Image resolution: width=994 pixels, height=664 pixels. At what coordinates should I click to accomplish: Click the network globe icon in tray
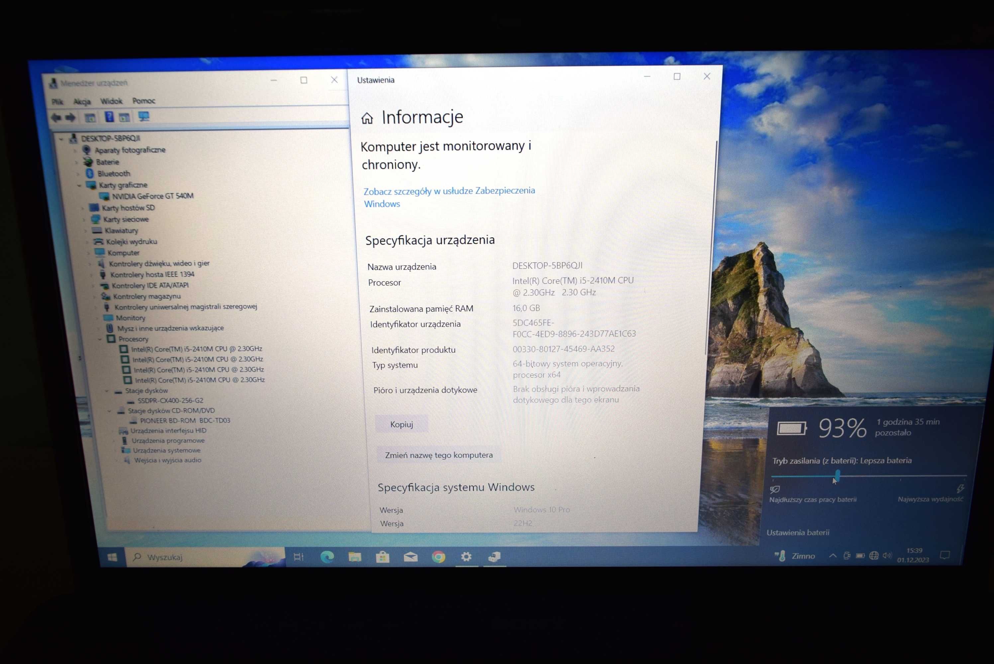click(874, 555)
